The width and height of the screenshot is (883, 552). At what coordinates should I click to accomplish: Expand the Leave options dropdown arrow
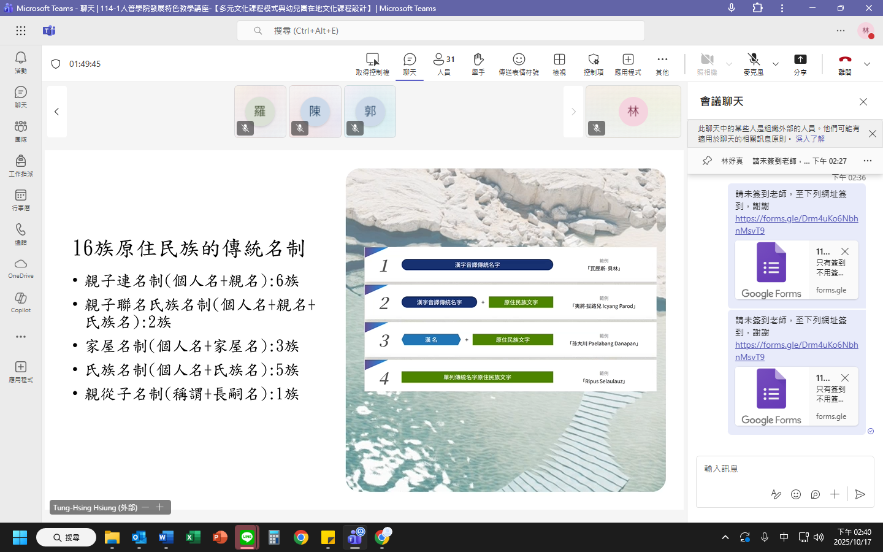click(x=867, y=64)
